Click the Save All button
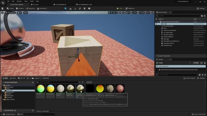The height and width of the screenshot is (116, 207). click(x=21, y=78)
